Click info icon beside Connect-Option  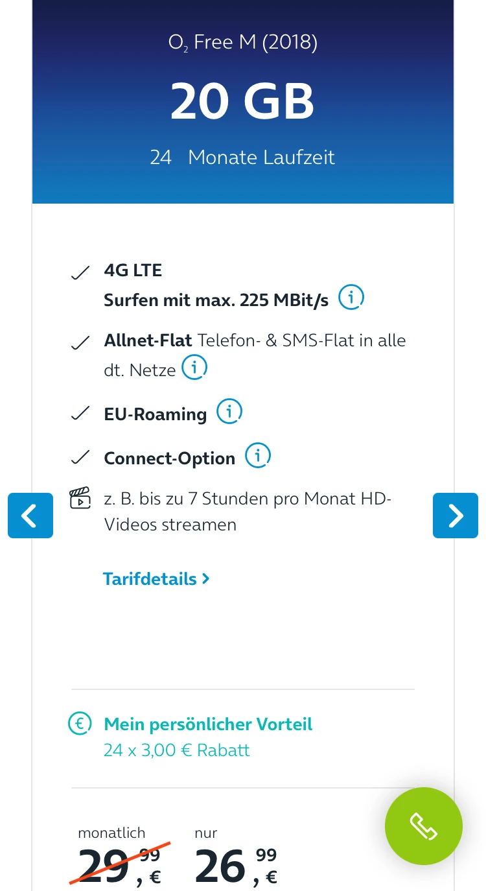pos(257,455)
